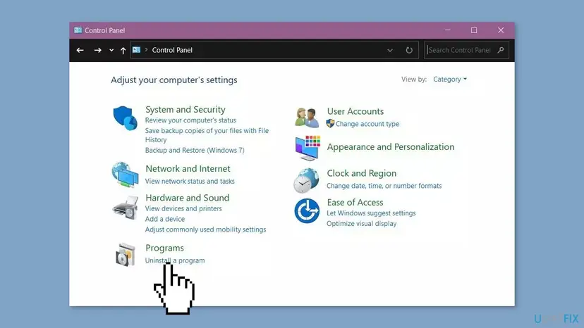Open User Accounts heading link
The height and width of the screenshot is (328, 584).
355,111
